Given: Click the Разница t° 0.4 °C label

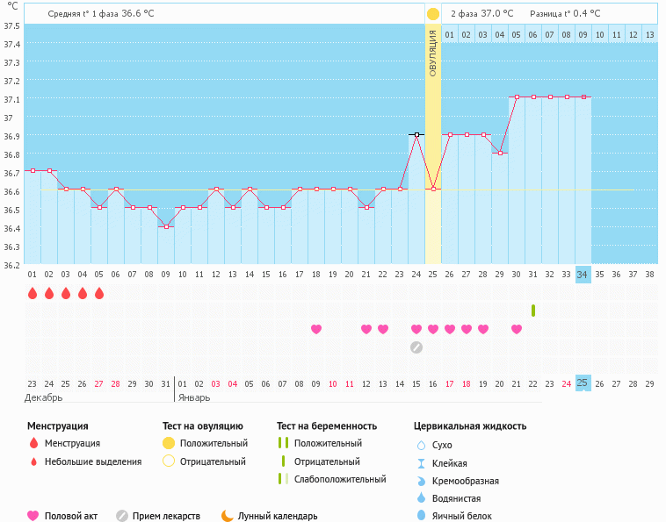Looking at the screenshot, I should [x=565, y=14].
